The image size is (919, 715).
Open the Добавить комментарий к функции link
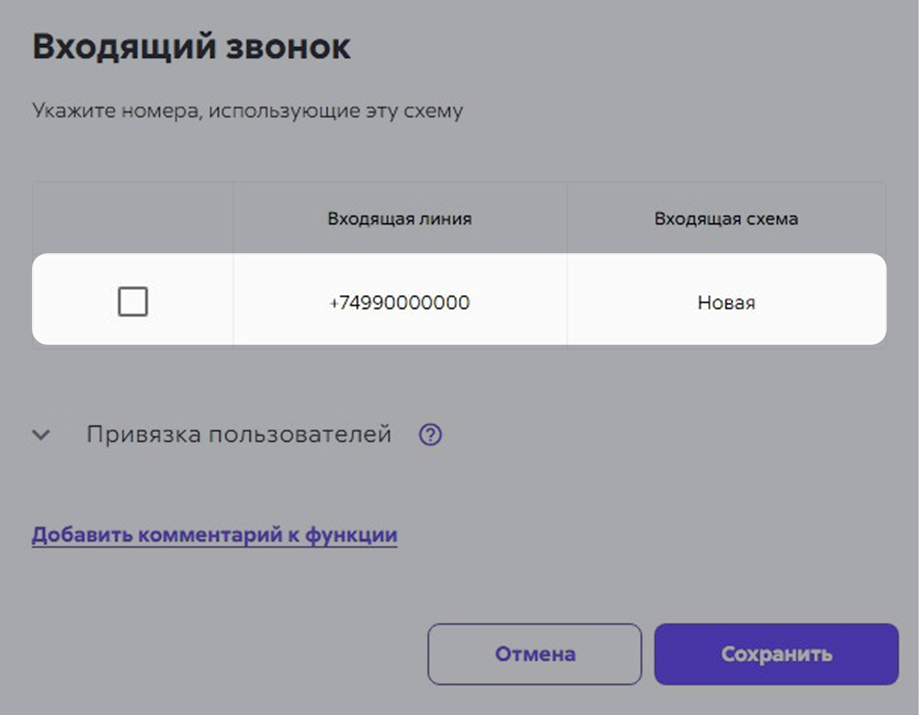[214, 535]
